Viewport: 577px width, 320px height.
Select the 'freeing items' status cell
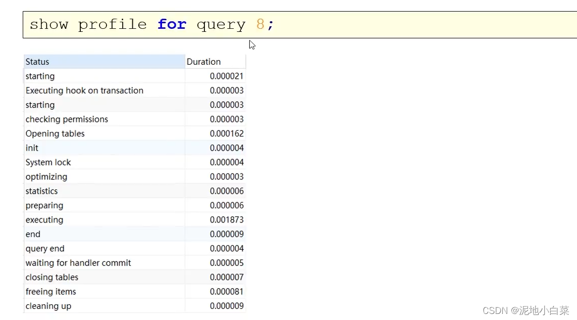point(104,292)
